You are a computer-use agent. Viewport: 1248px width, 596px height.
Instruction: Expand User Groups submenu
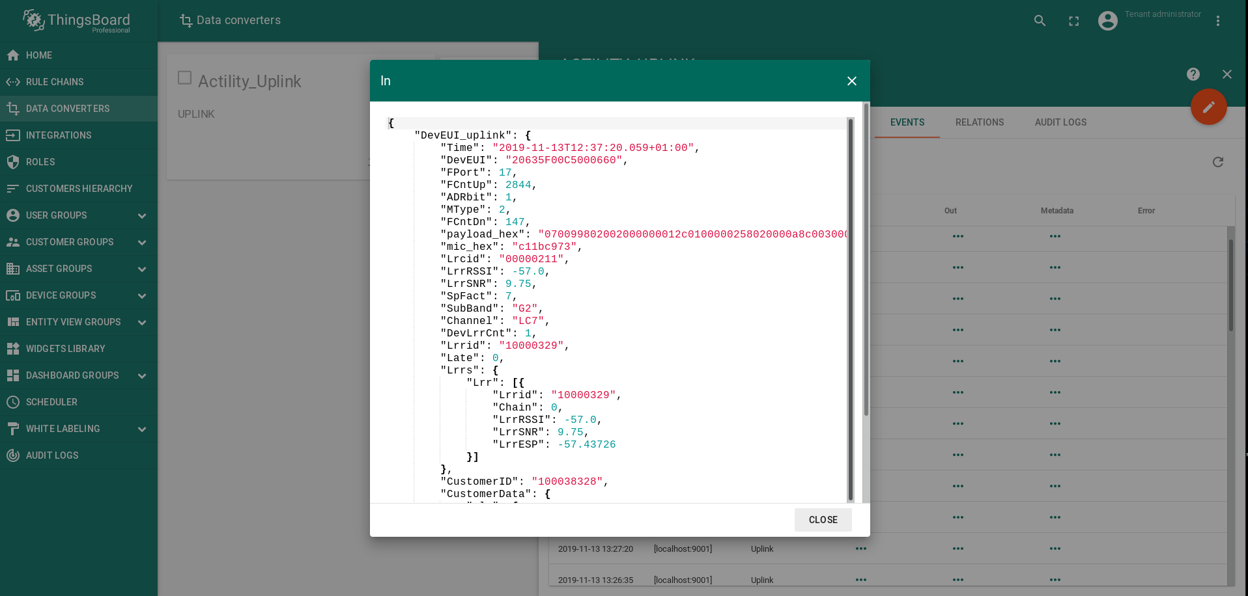pos(142,216)
